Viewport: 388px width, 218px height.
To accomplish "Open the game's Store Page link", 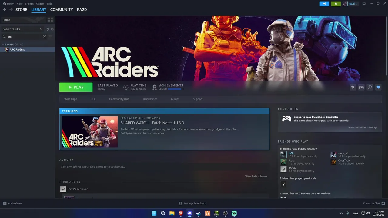I will (x=70, y=99).
